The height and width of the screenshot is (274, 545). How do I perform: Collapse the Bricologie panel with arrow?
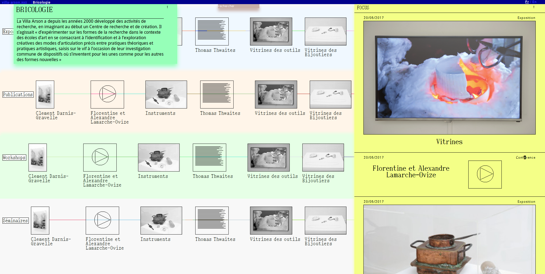click(x=167, y=7)
